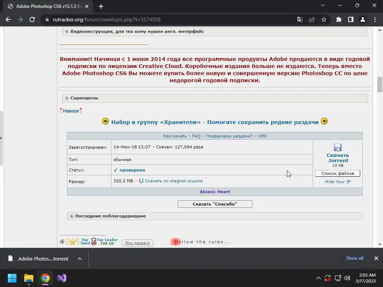383x287 pixels.
Task: Click the Top Loader 300 GB badge
Action: click(x=105, y=241)
